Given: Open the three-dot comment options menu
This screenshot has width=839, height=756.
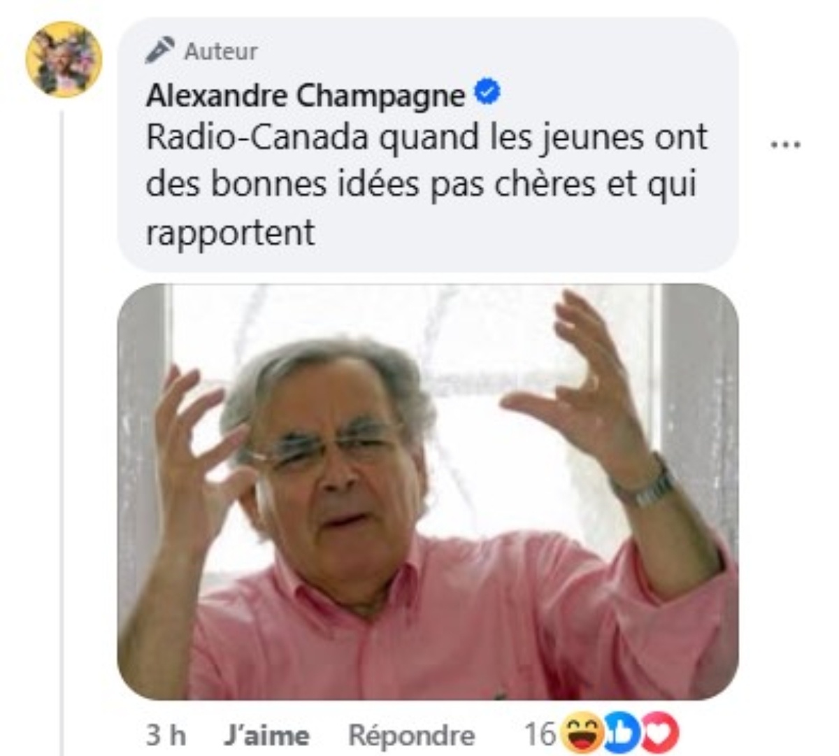Looking at the screenshot, I should tap(785, 145).
